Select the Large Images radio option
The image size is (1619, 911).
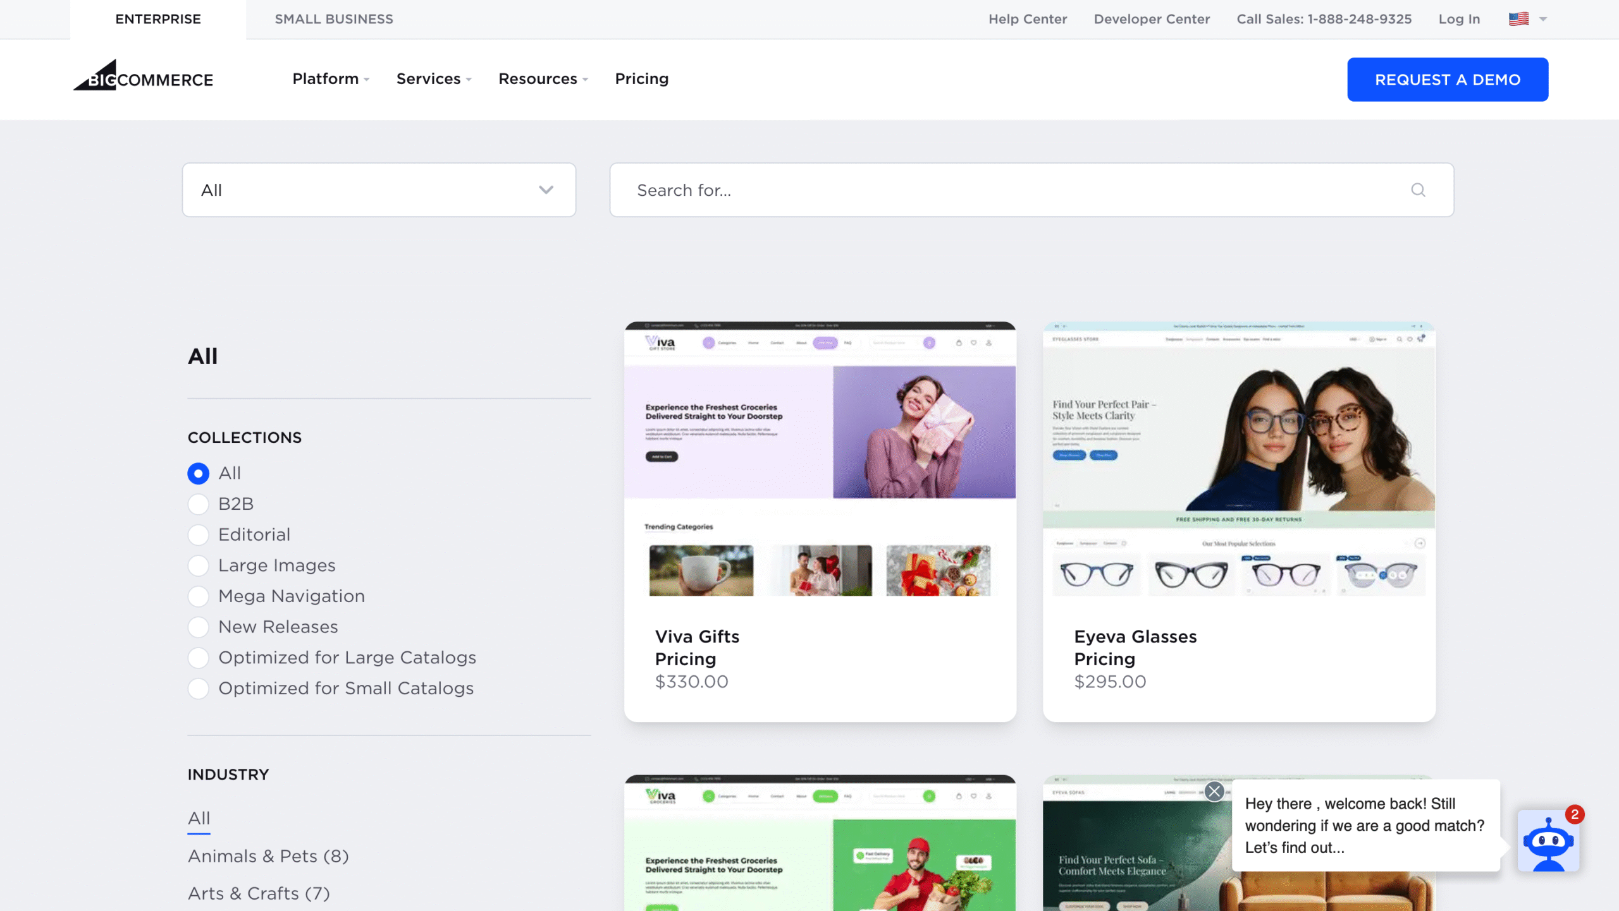click(198, 565)
